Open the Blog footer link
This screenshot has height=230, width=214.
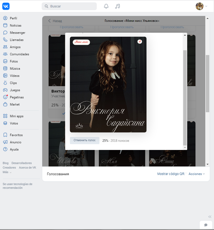pos(6,163)
